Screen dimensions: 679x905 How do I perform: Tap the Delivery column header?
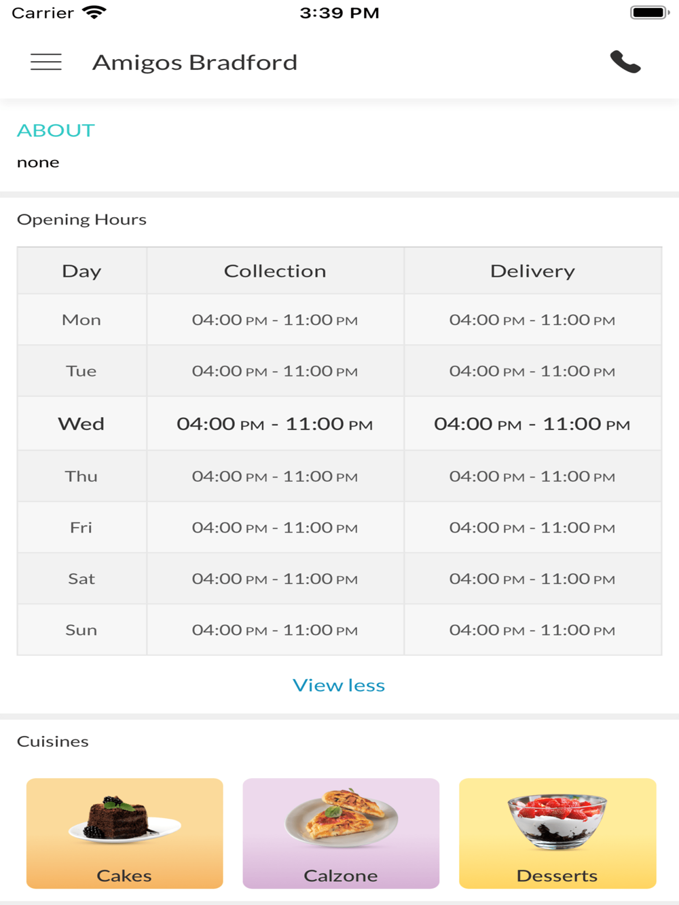click(532, 271)
